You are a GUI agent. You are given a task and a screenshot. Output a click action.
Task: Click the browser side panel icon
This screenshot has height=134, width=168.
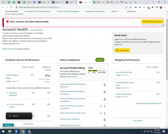tap(157, 7)
